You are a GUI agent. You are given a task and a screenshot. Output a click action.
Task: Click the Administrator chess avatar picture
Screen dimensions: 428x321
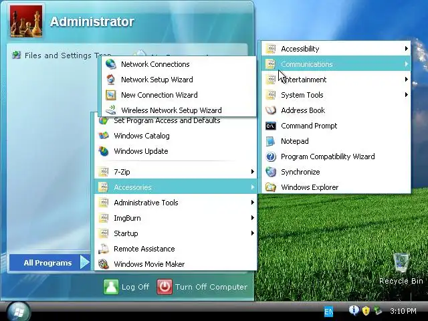(x=26, y=21)
